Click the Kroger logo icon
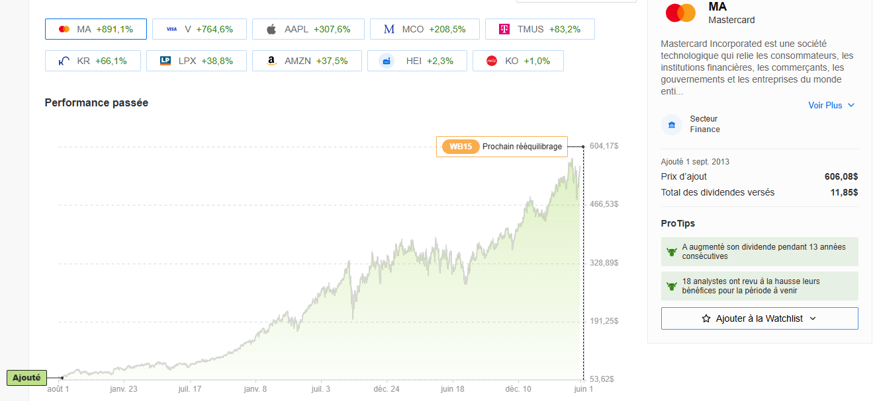873x401 pixels. click(x=64, y=61)
